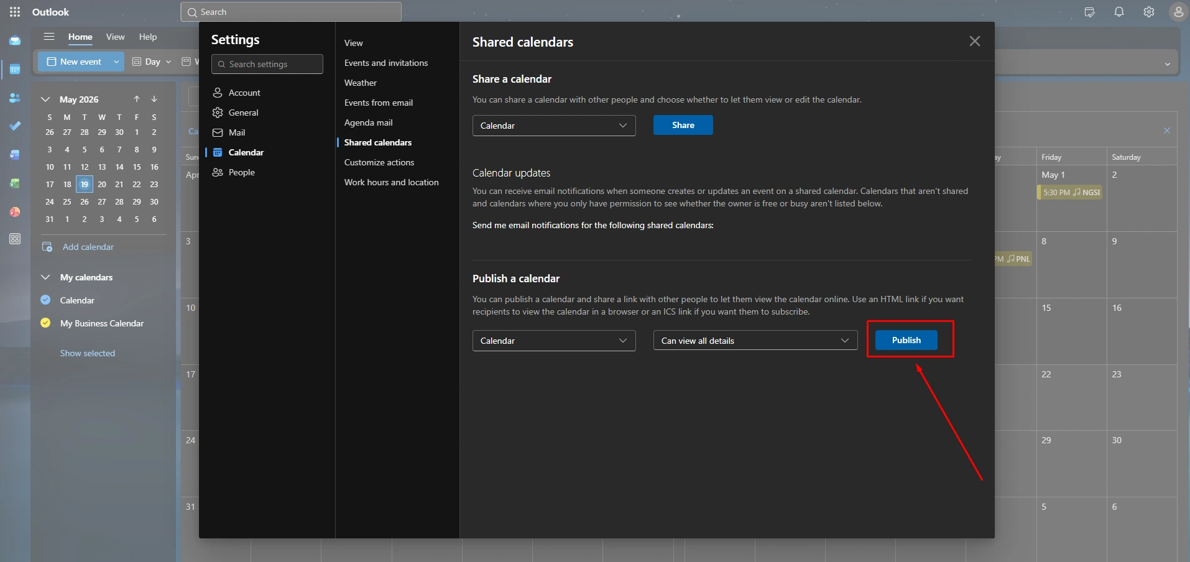Select May 19 in mini calendar
The height and width of the screenshot is (562, 1190).
85,184
